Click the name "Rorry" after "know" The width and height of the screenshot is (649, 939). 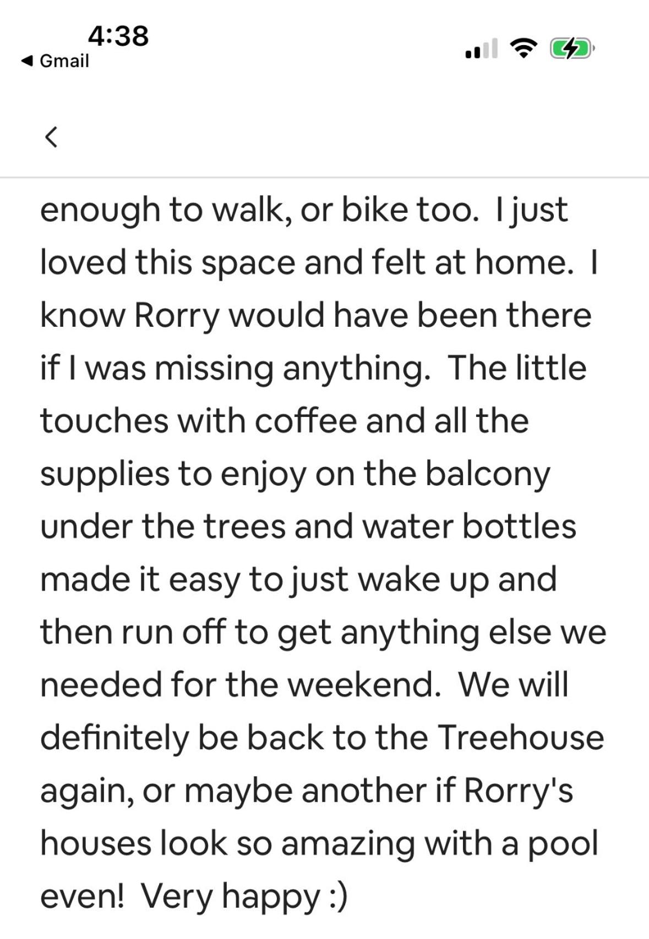tap(177, 316)
